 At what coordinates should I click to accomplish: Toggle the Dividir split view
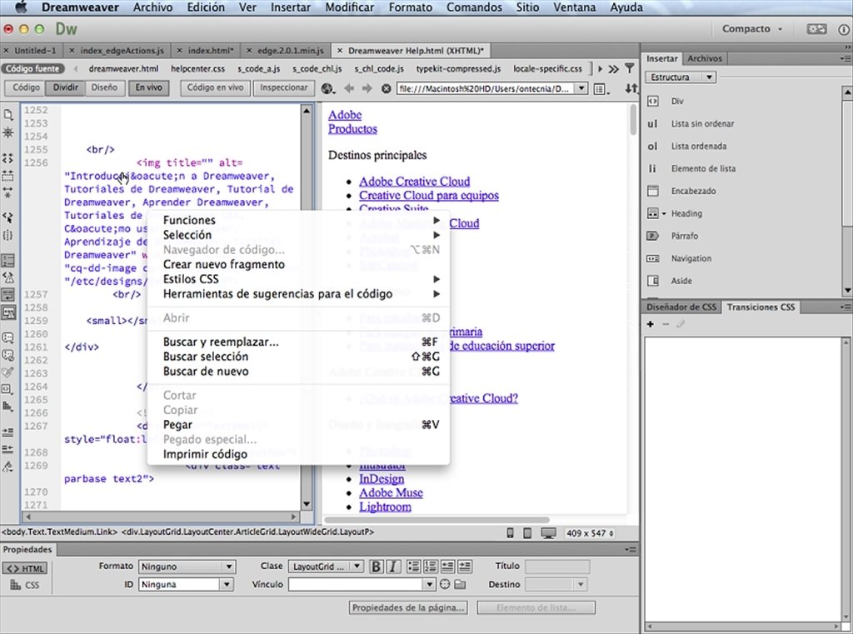point(66,87)
